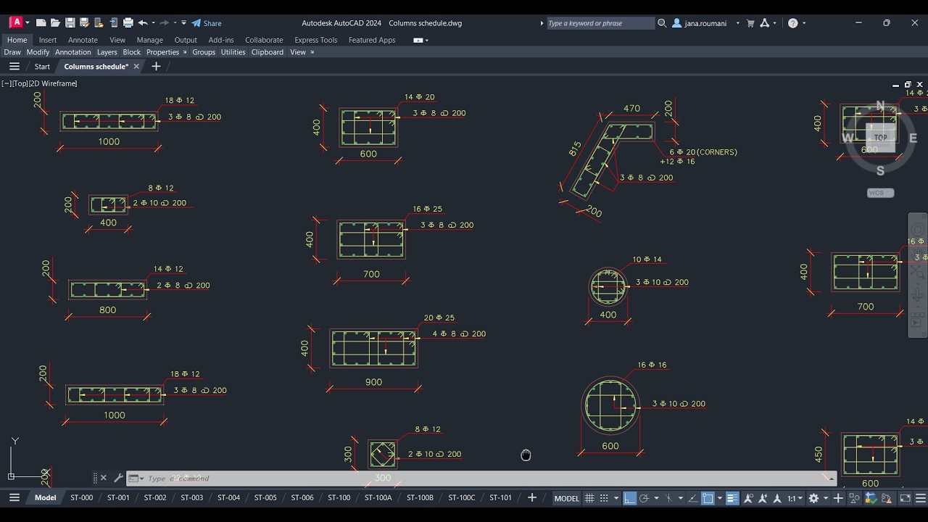The width and height of the screenshot is (928, 522).
Task: Click the Isolate Objects icon in status bar
Action: (854, 498)
